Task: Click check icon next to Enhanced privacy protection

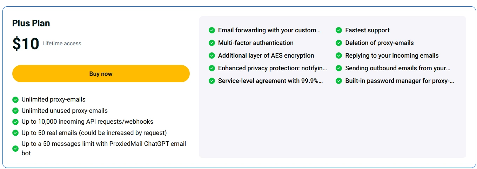Action: coord(212,68)
